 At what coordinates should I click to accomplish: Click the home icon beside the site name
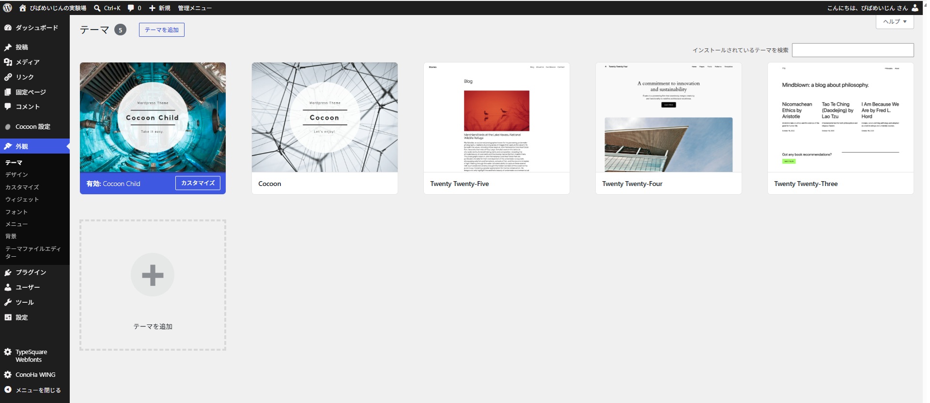(23, 8)
